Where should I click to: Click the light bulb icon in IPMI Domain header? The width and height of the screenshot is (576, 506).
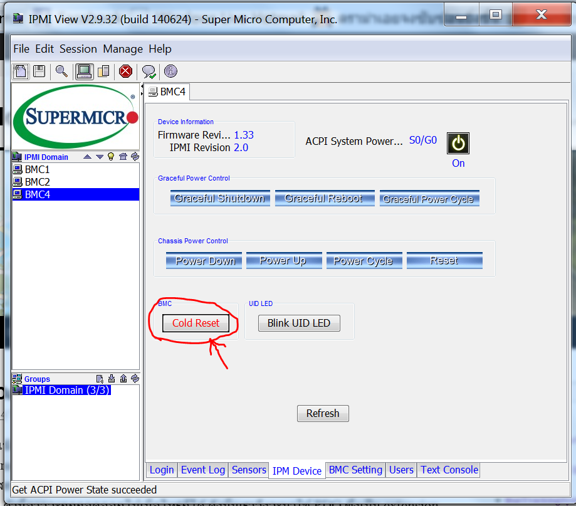111,157
